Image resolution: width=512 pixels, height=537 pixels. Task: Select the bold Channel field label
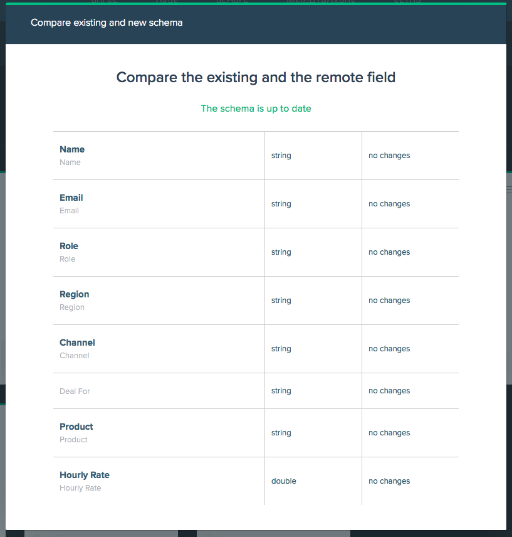click(77, 343)
